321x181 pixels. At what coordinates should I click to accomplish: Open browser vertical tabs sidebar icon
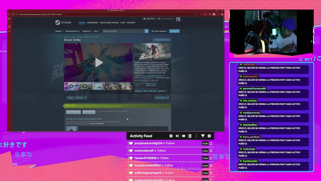click(x=9, y=19)
